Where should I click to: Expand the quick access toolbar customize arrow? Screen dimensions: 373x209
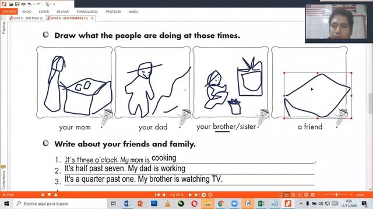(54, 4)
